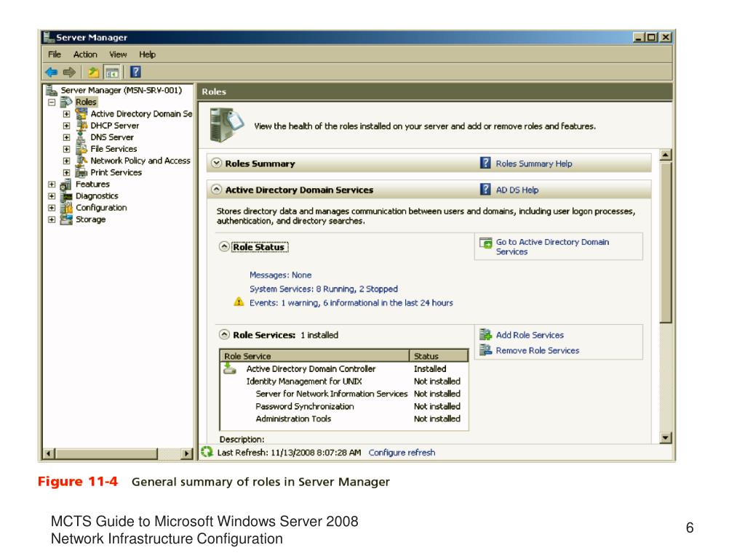
Task: Click the AD DS Help question icon
Action: (485, 190)
